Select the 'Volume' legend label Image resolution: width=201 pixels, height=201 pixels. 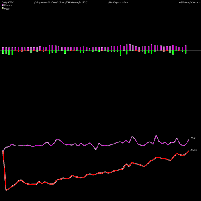[x=8, y=6]
